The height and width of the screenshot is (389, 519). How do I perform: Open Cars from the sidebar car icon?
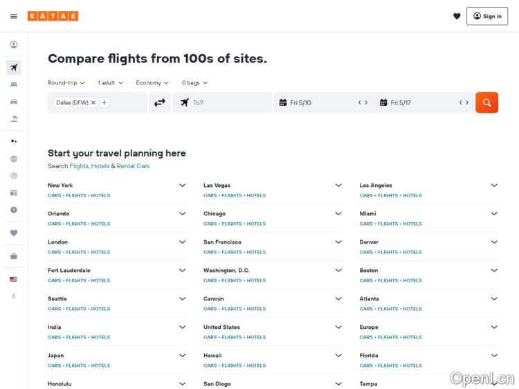[13, 102]
